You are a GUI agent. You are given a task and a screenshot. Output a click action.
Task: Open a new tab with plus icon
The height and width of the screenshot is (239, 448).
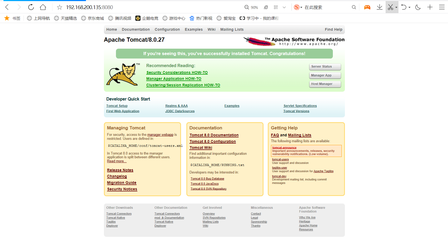coord(430,7)
